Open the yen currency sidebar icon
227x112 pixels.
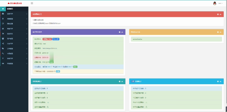[3, 58]
